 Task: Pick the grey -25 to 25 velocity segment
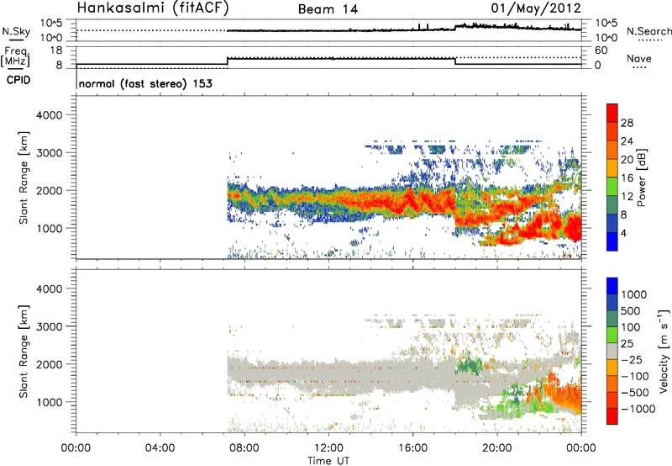612,351
